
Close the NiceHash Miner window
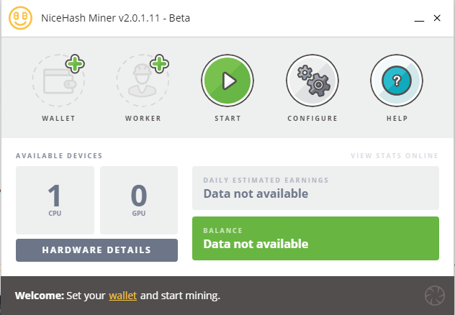(x=437, y=18)
